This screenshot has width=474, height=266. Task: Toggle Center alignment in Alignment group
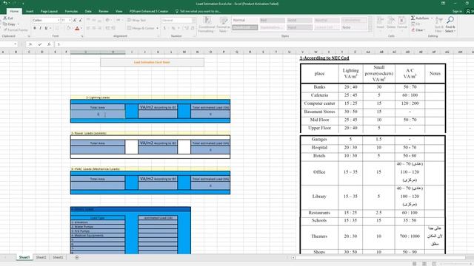point(94,28)
